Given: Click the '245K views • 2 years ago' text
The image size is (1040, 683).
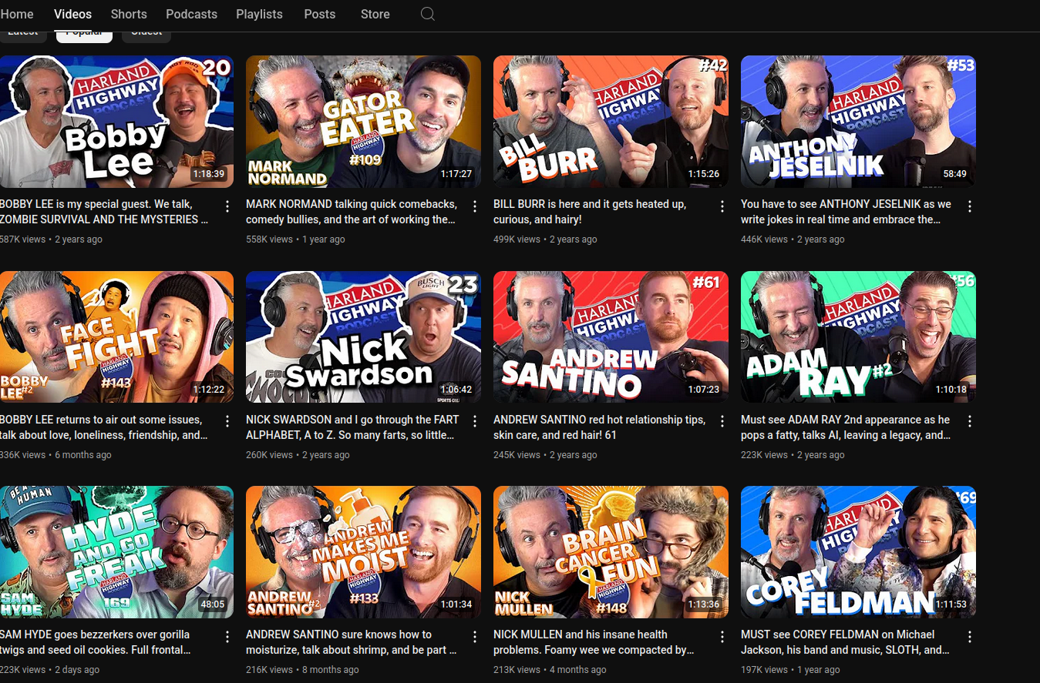Looking at the screenshot, I should (545, 455).
